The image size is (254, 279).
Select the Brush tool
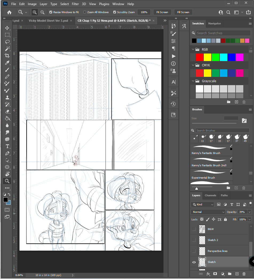(7, 70)
